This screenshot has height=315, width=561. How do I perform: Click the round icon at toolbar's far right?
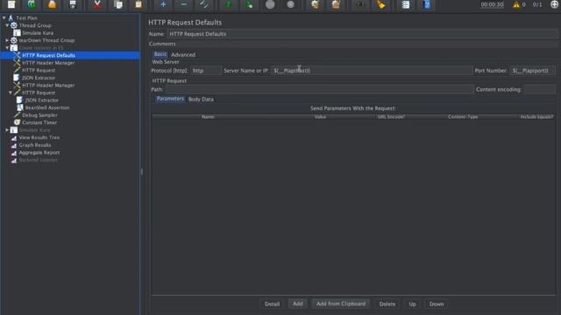click(555, 4)
